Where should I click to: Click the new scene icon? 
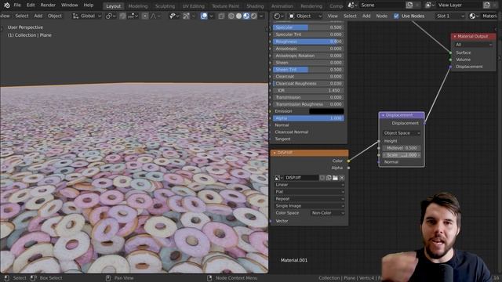[x=409, y=5]
